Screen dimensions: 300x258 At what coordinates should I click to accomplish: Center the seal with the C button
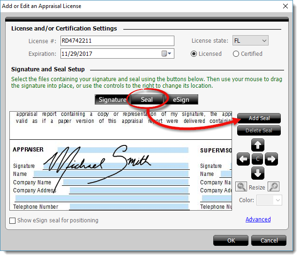pos(257,159)
